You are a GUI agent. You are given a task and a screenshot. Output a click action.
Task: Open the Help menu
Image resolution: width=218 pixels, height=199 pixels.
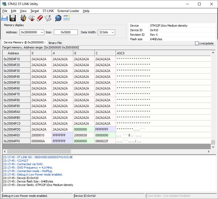pyautogui.click(x=86, y=11)
